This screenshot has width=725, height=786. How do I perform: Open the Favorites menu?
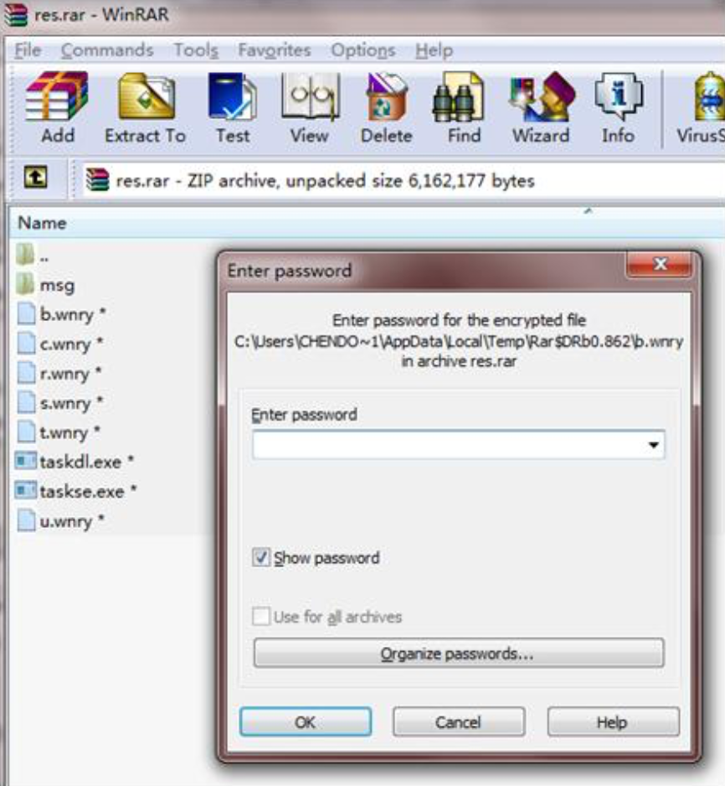[275, 50]
